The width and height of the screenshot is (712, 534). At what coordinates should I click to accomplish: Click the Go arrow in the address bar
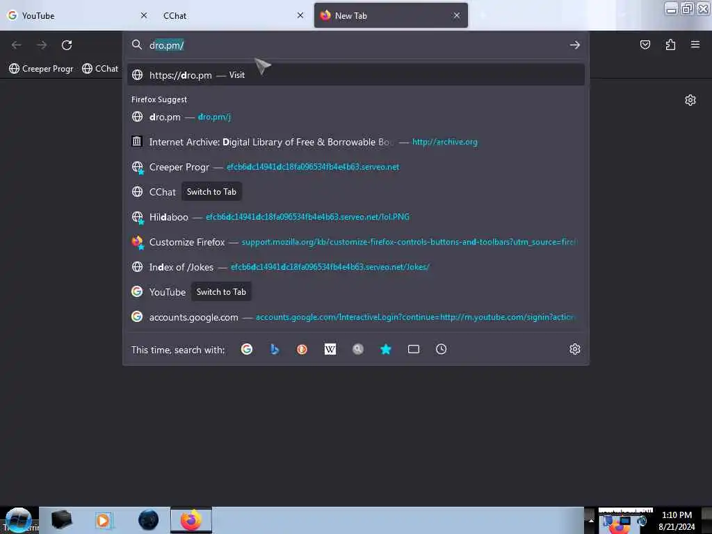pyautogui.click(x=574, y=45)
